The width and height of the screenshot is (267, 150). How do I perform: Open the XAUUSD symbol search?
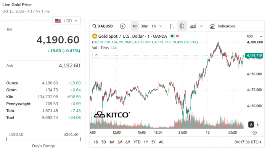[x=103, y=26]
